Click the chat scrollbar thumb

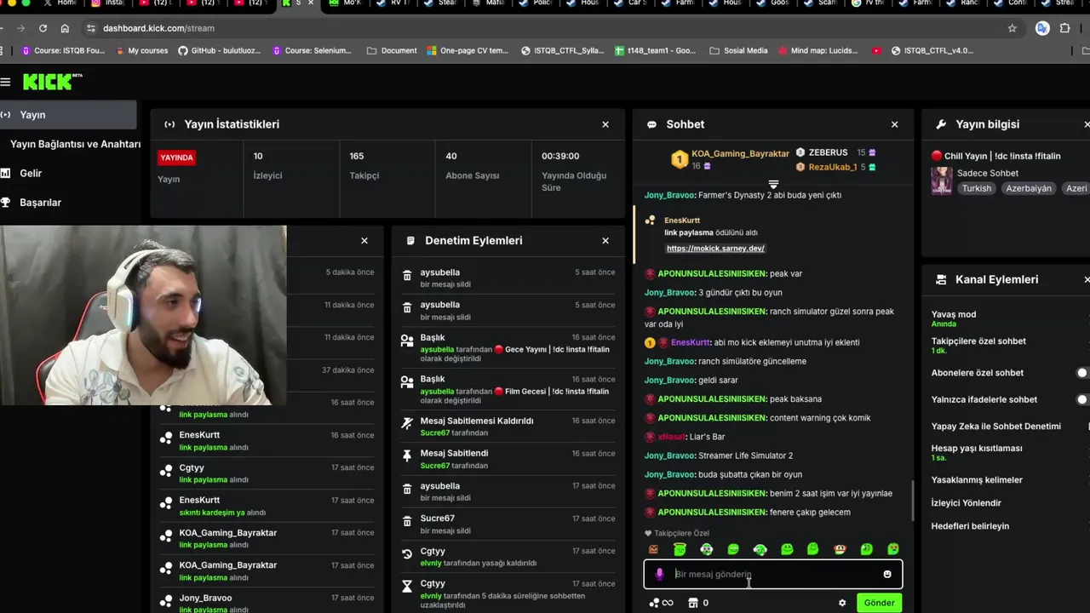point(912,501)
